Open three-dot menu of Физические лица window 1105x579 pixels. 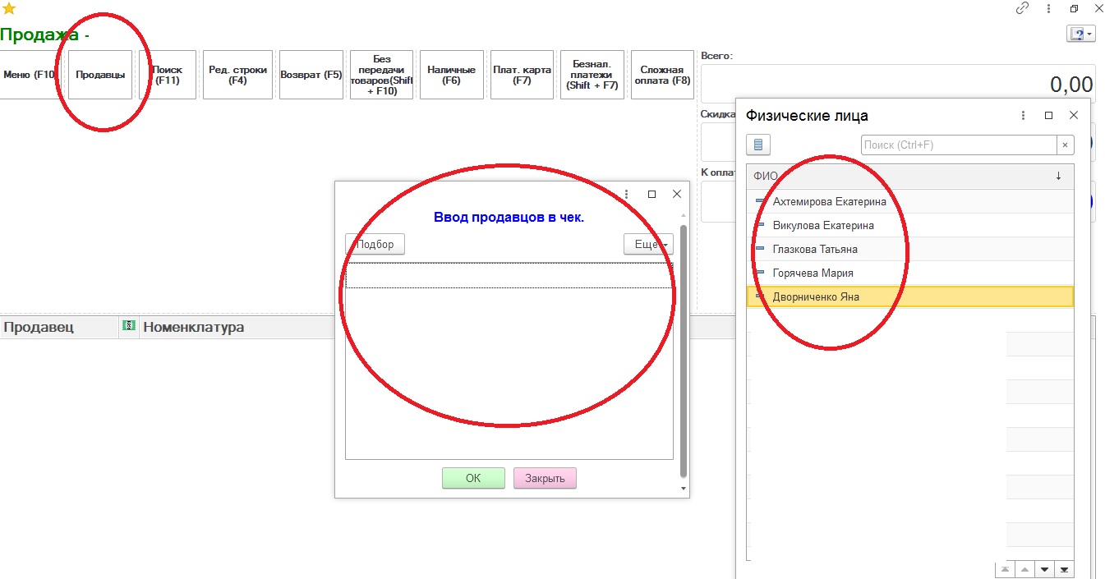coord(1023,116)
